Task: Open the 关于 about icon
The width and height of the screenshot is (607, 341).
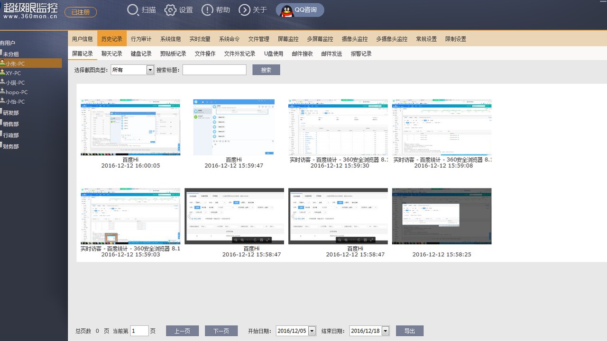Action: pos(244,10)
